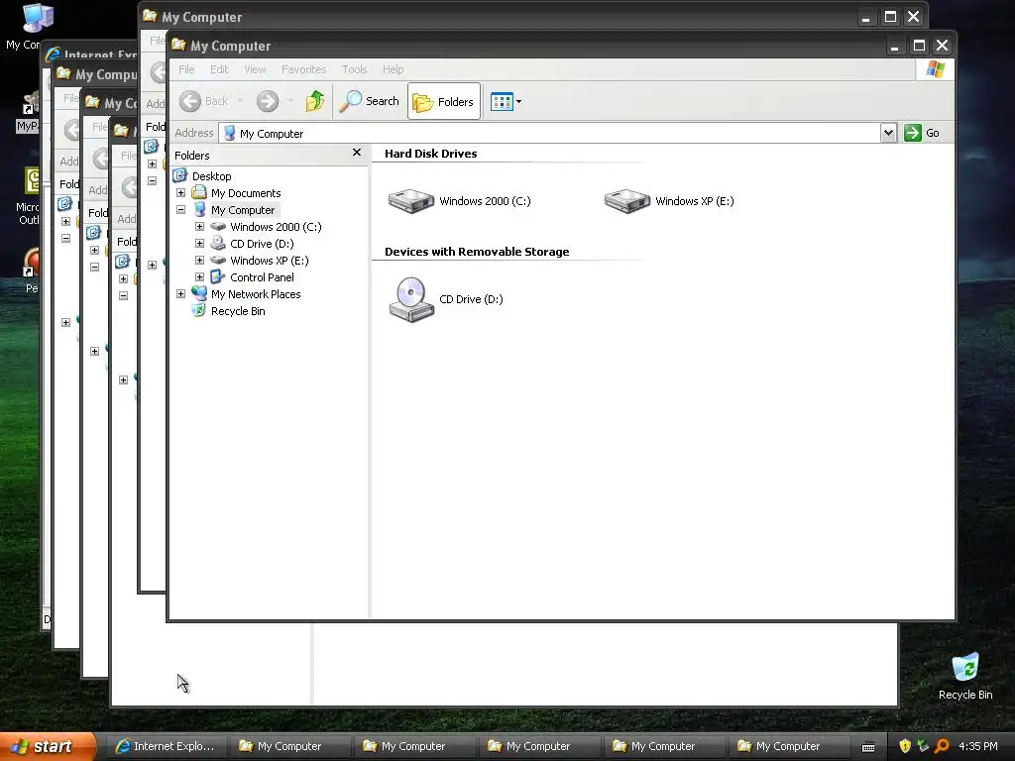Click the 4:35 PM clock
The width and height of the screenshot is (1015, 761).
pyautogui.click(x=978, y=746)
